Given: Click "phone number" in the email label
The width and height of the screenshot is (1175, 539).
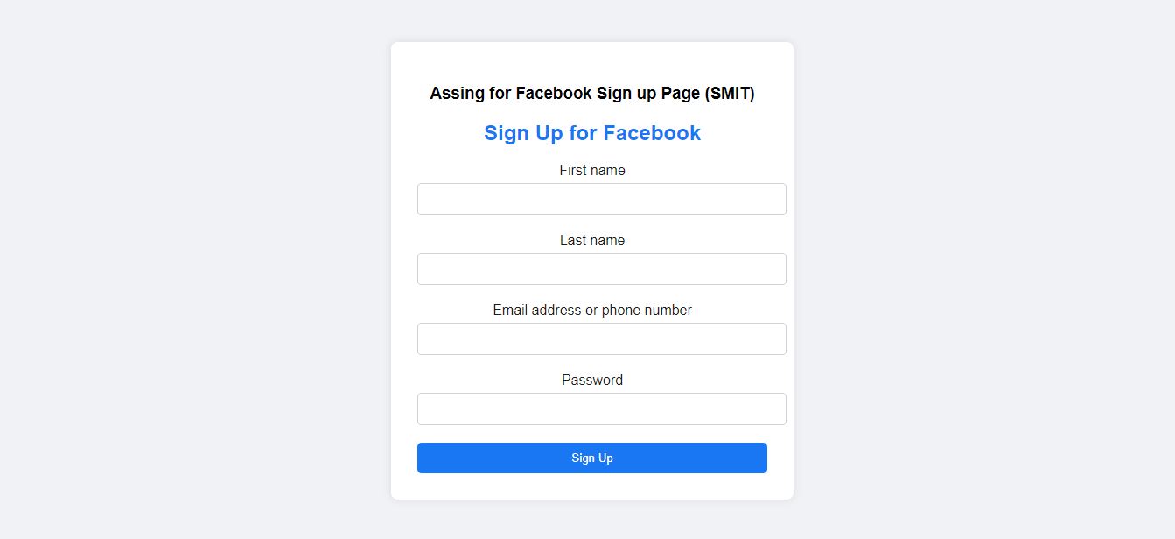Looking at the screenshot, I should (x=647, y=310).
